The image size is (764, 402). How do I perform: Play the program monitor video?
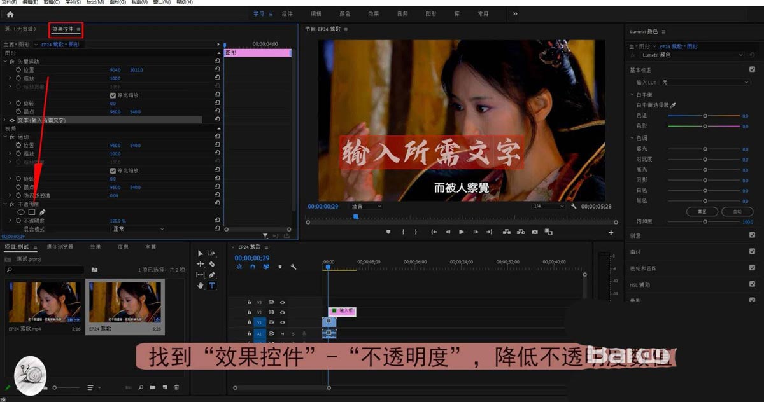pyautogui.click(x=462, y=232)
